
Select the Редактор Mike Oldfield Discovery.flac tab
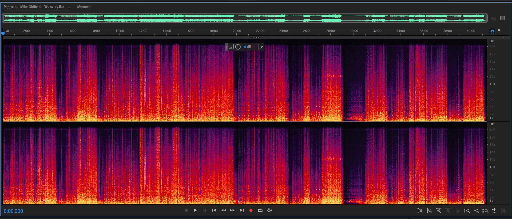click(x=34, y=7)
